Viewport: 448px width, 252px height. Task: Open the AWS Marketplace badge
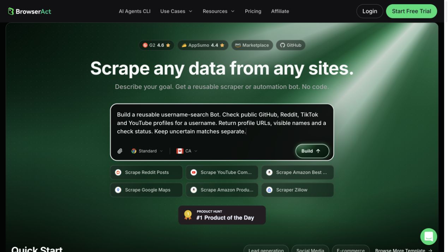pos(252,45)
